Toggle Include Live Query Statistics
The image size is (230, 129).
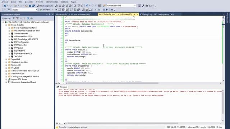point(75,10)
